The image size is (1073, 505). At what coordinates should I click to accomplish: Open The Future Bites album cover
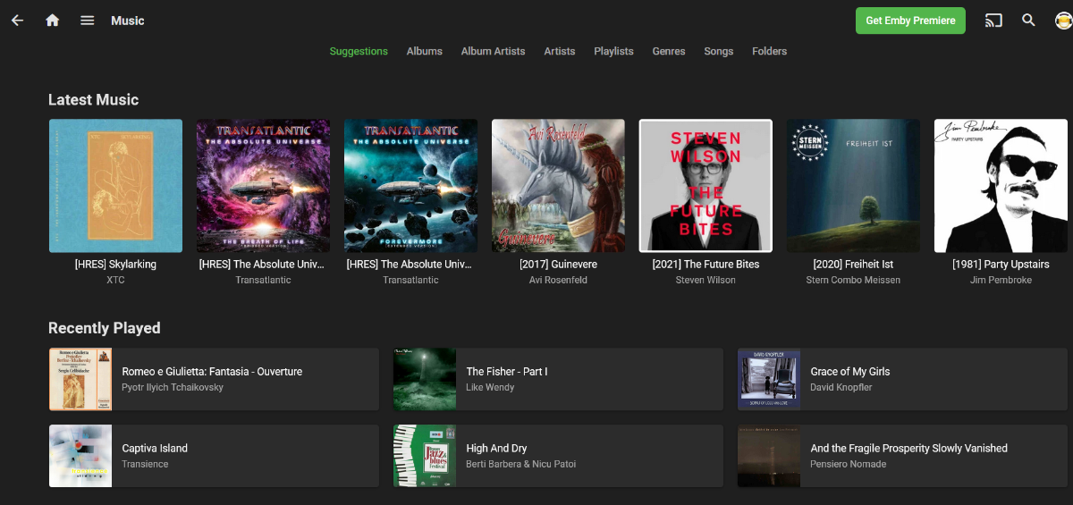705,186
